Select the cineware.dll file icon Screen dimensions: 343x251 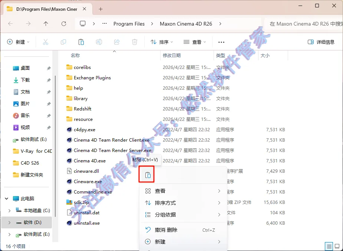coord(69,171)
